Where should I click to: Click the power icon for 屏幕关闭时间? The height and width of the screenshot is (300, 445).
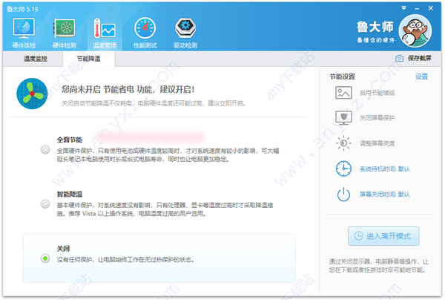pyautogui.click(x=343, y=195)
